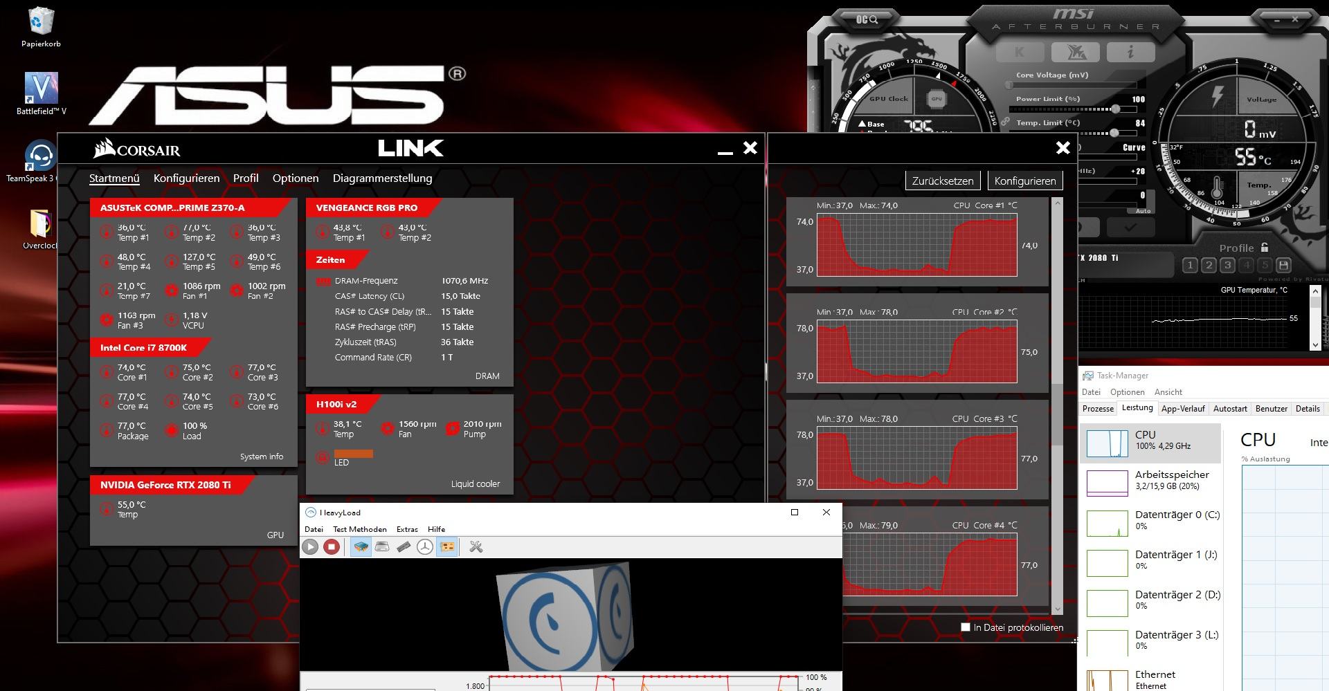
Task: Select Datenträger 2 (D:) in Task-Manager
Action: [x=1150, y=602]
